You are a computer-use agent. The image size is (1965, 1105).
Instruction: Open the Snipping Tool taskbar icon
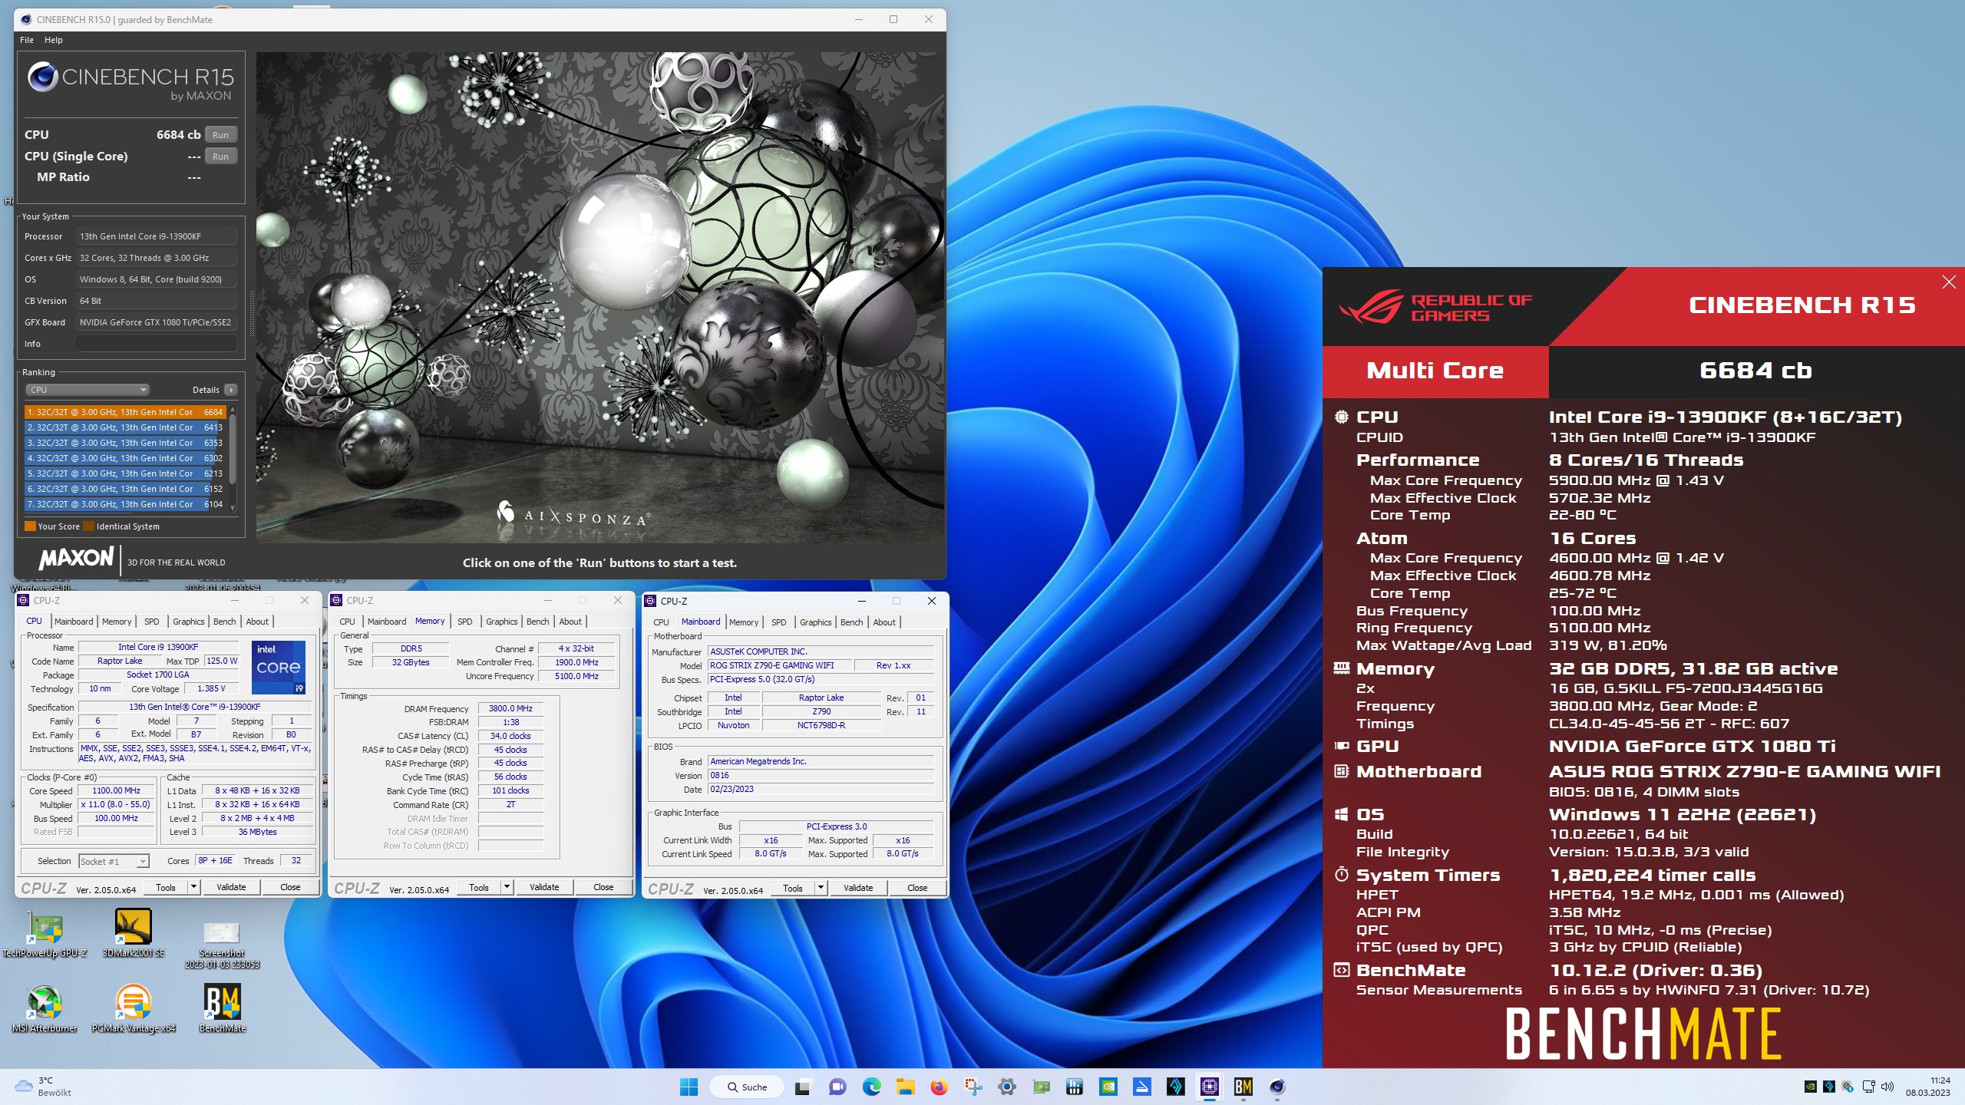973,1087
